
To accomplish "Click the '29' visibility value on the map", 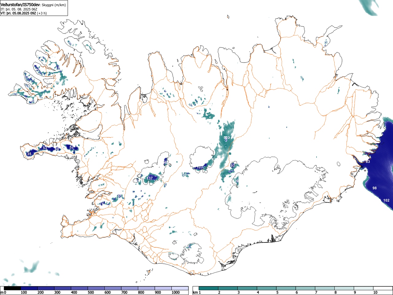I will pos(236,181).
